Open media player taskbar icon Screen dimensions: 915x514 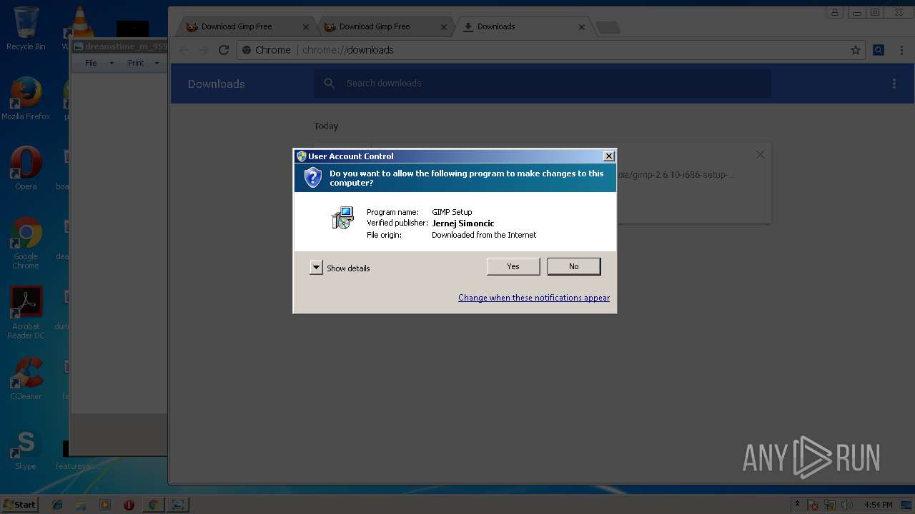pos(105,505)
